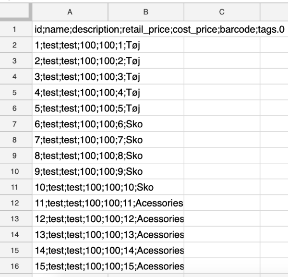Select row 1 via its row number
Image resolution: width=288 pixels, height=277 pixels.
[x=15, y=30]
